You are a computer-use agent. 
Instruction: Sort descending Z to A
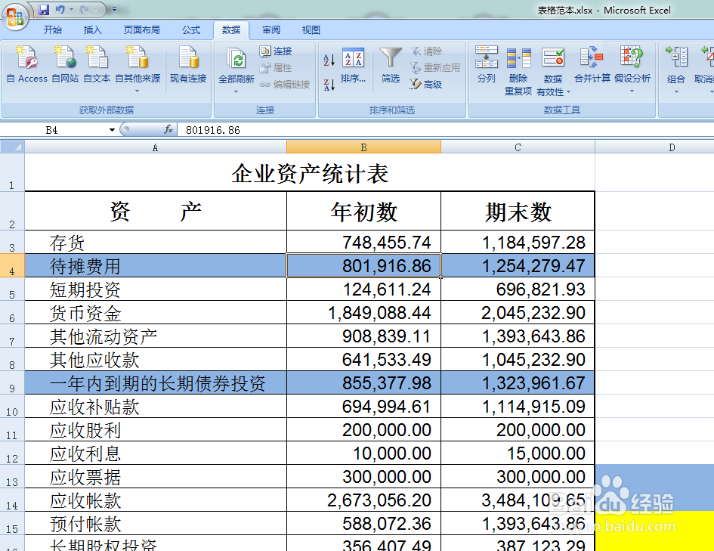(329, 84)
